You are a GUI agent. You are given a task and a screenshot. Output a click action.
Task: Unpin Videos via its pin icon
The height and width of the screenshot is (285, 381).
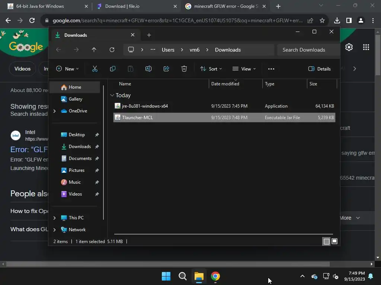tap(97, 194)
